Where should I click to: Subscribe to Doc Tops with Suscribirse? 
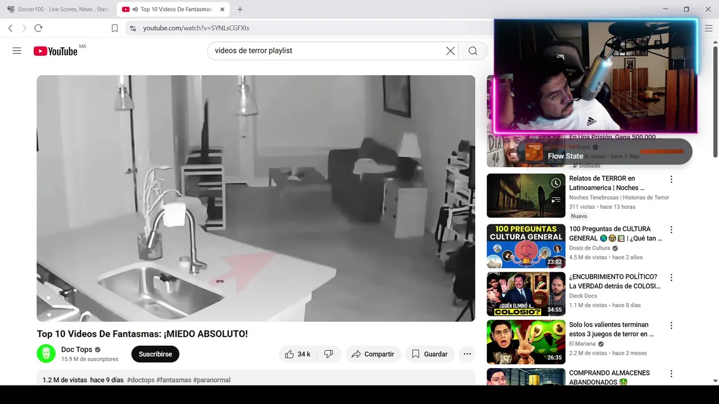pos(155,354)
